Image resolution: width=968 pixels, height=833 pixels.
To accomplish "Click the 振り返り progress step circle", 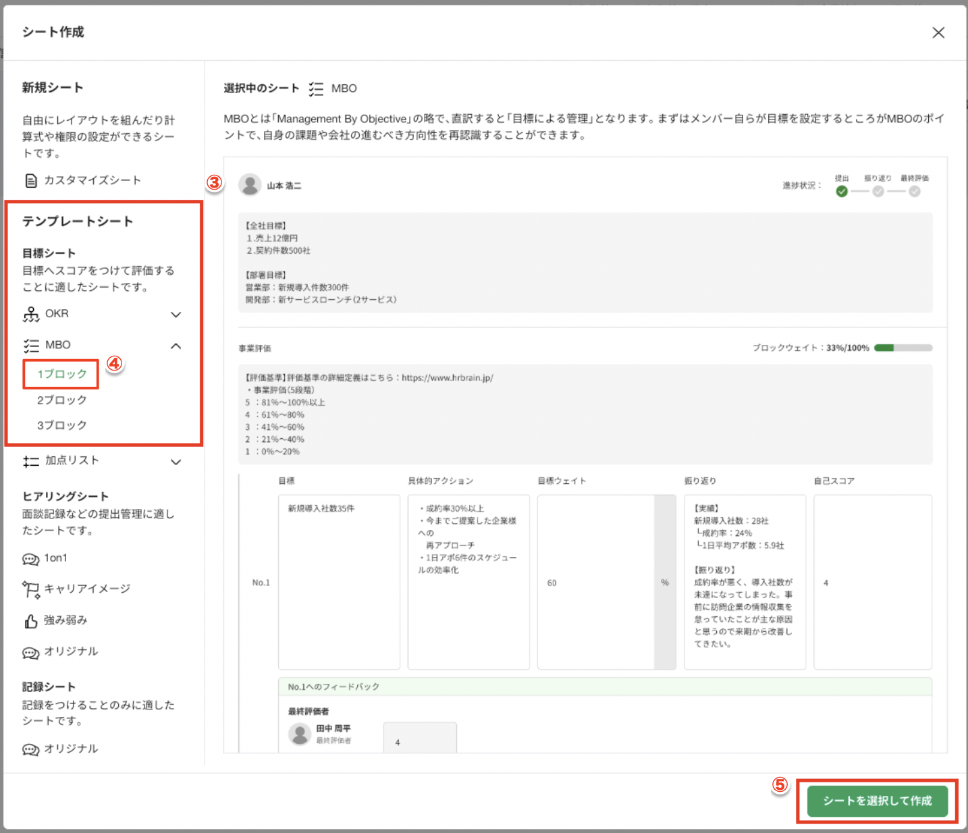I will [878, 192].
